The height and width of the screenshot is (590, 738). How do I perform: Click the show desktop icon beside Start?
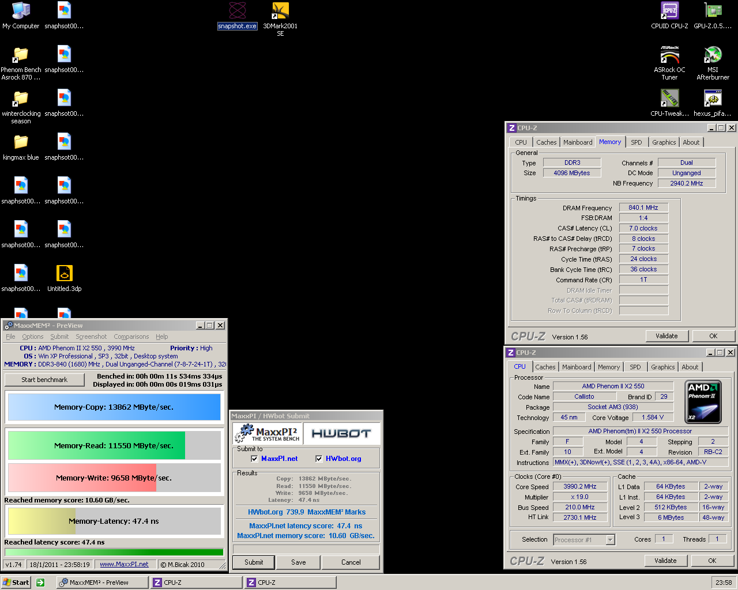click(x=40, y=583)
